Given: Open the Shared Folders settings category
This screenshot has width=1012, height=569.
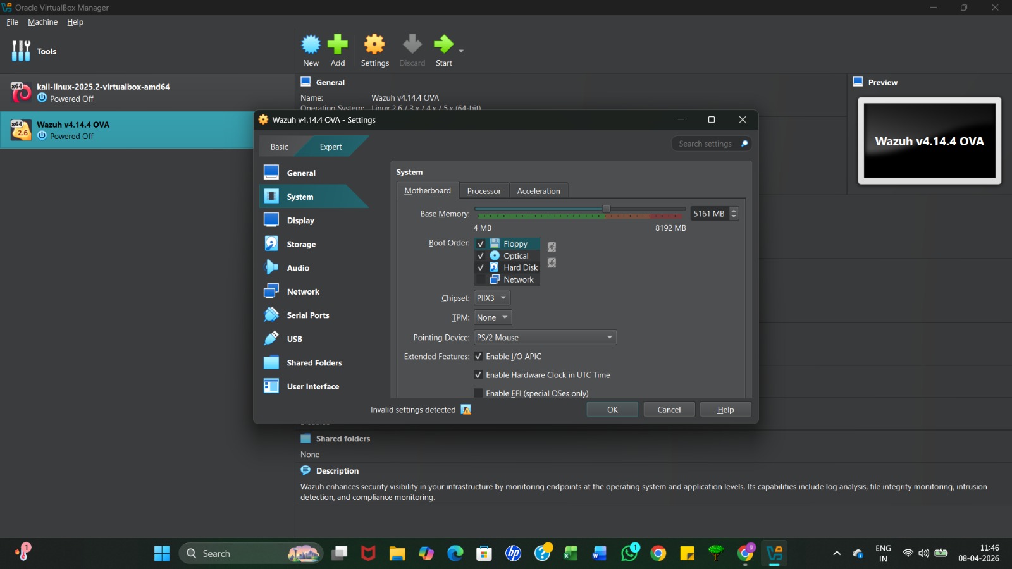Looking at the screenshot, I should click(x=314, y=362).
